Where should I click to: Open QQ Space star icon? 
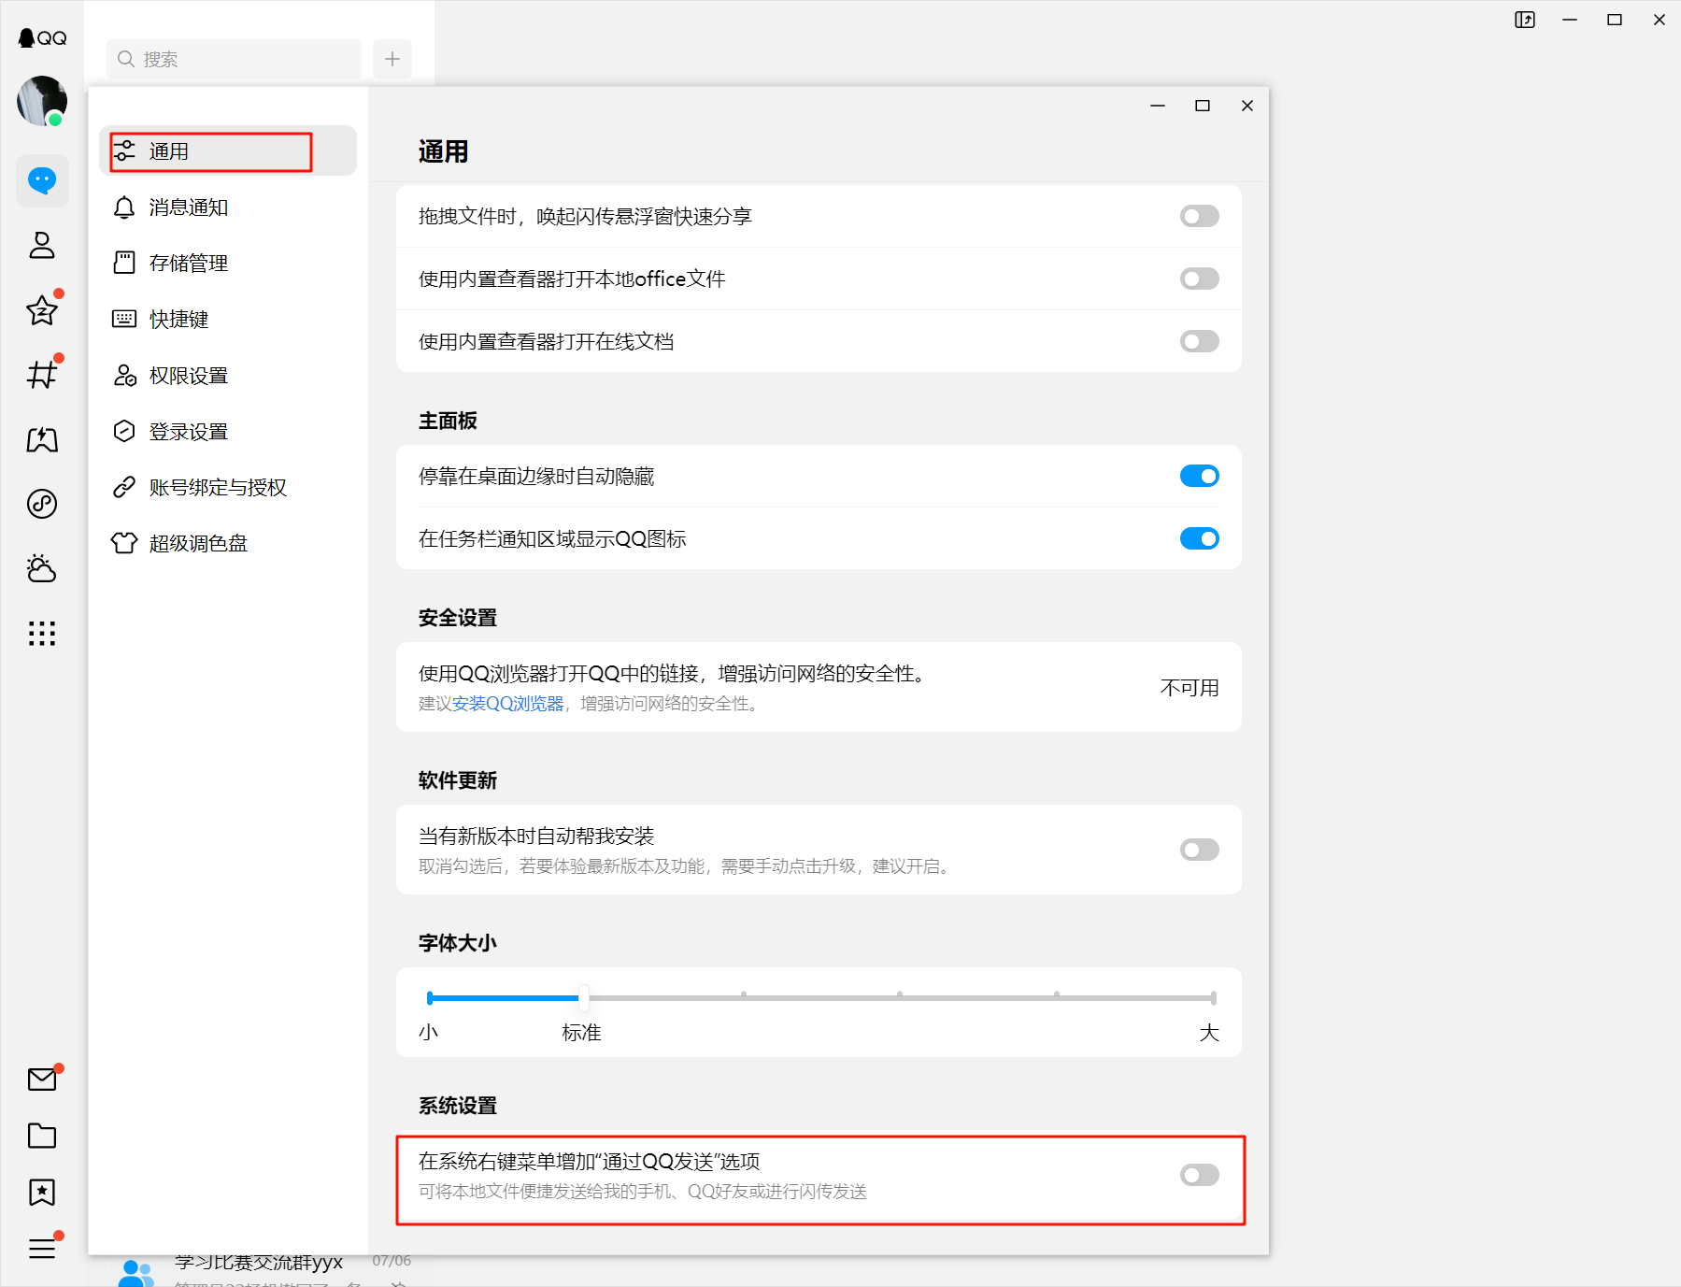(x=42, y=310)
